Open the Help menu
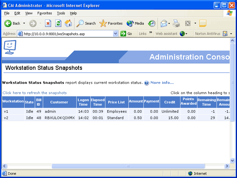 click(x=73, y=13)
